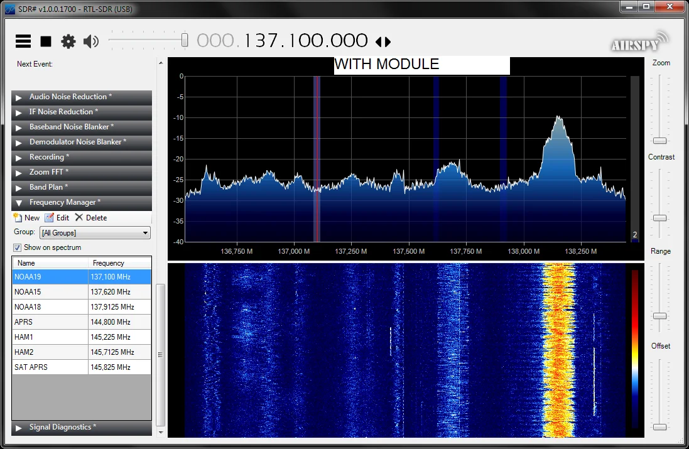Expand the Band Plan panel
Image resolution: width=689 pixels, height=449 pixels.
click(82, 187)
